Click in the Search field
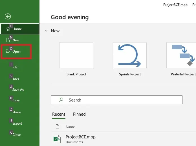The width and height of the screenshot is (196, 146). click(x=117, y=100)
